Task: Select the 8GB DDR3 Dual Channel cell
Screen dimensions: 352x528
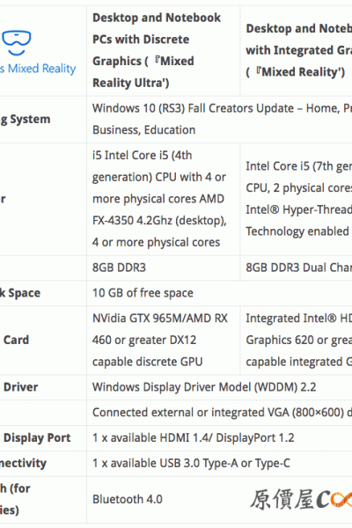Action: pyautogui.click(x=296, y=268)
